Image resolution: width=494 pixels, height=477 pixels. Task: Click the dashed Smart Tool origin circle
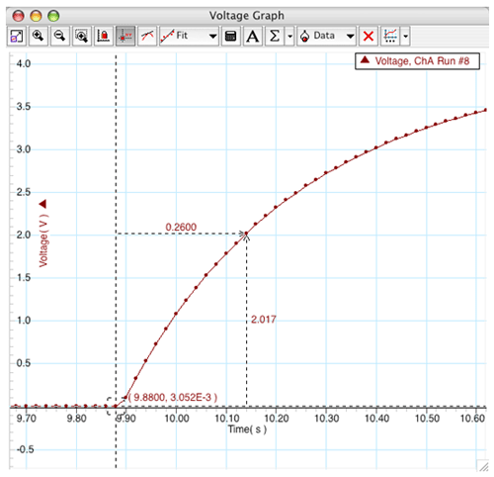point(116,407)
